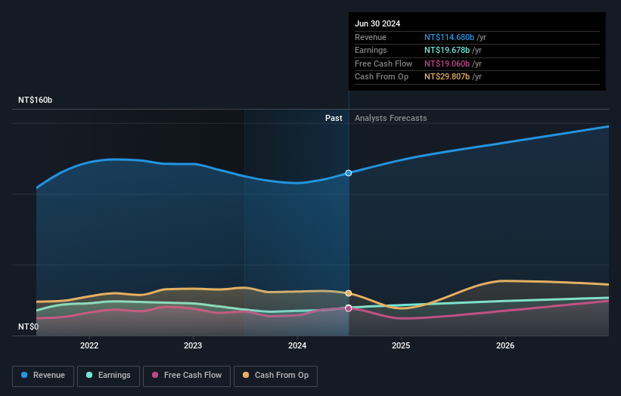This screenshot has width=621, height=396.
Task: Click the 2024 x-axis label
Action: pyautogui.click(x=297, y=346)
